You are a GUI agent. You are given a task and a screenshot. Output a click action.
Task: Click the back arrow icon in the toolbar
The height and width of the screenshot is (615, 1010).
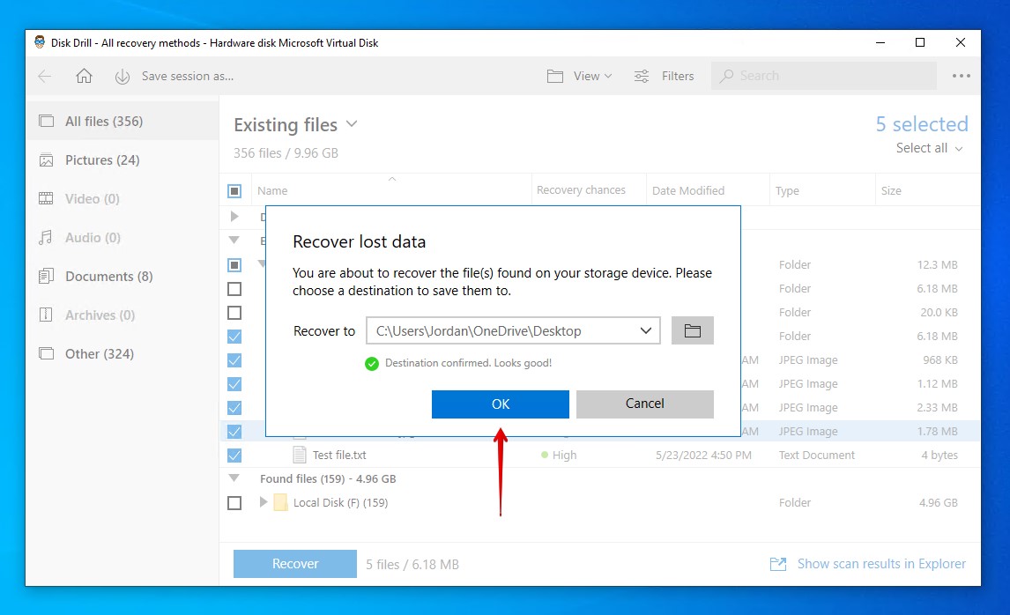click(44, 76)
